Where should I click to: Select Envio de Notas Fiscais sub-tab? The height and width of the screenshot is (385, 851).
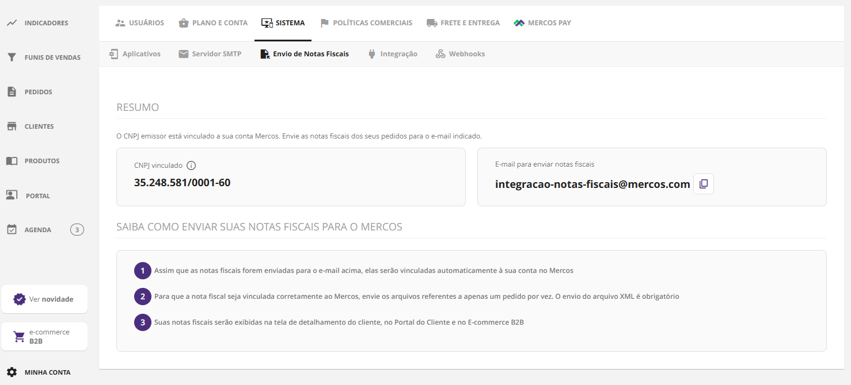(x=305, y=54)
